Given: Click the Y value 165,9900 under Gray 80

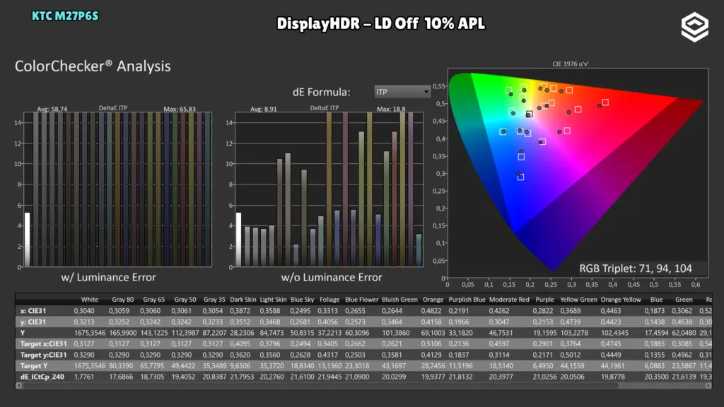Looking at the screenshot, I should pyautogui.click(x=123, y=333).
